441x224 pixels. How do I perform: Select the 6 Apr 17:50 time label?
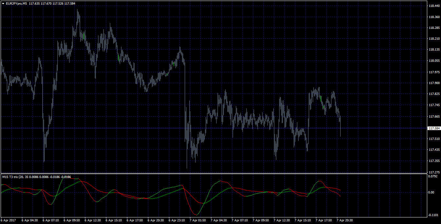point(135,220)
